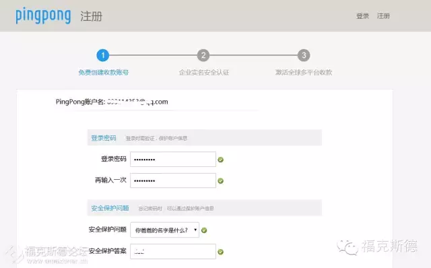The width and height of the screenshot is (431, 268).
Task: Click the 安全保护问题 section header
Action: pyautogui.click(x=205, y=208)
